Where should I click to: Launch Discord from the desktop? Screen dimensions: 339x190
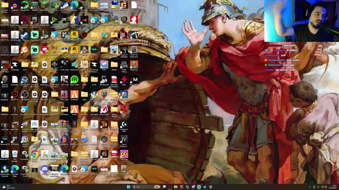44,170
